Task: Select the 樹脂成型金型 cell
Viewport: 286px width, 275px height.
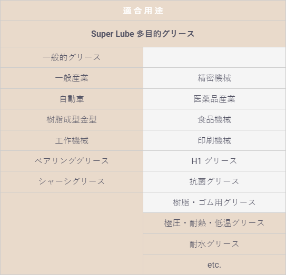Action: [x=72, y=120]
